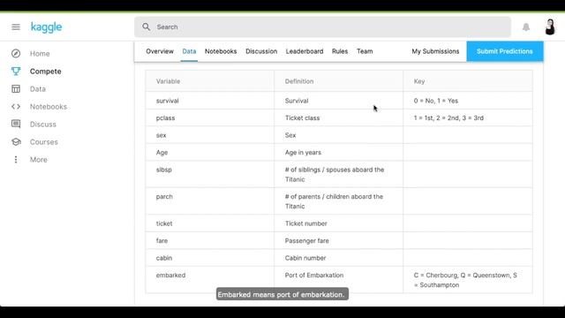
Task: Click the Notebooks code brackets icon
Action: coord(16,106)
